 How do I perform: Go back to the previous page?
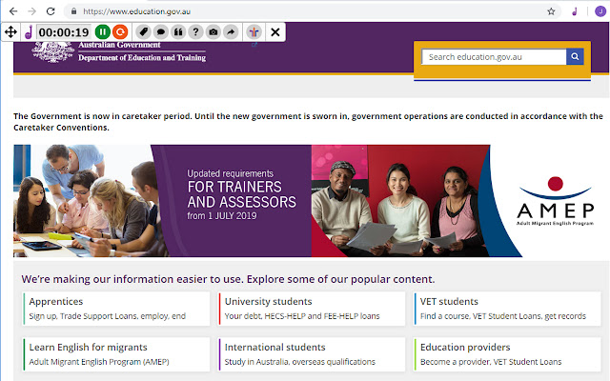click(x=13, y=11)
